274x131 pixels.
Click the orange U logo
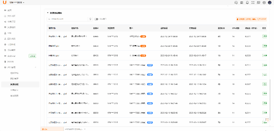(x=5, y=3)
